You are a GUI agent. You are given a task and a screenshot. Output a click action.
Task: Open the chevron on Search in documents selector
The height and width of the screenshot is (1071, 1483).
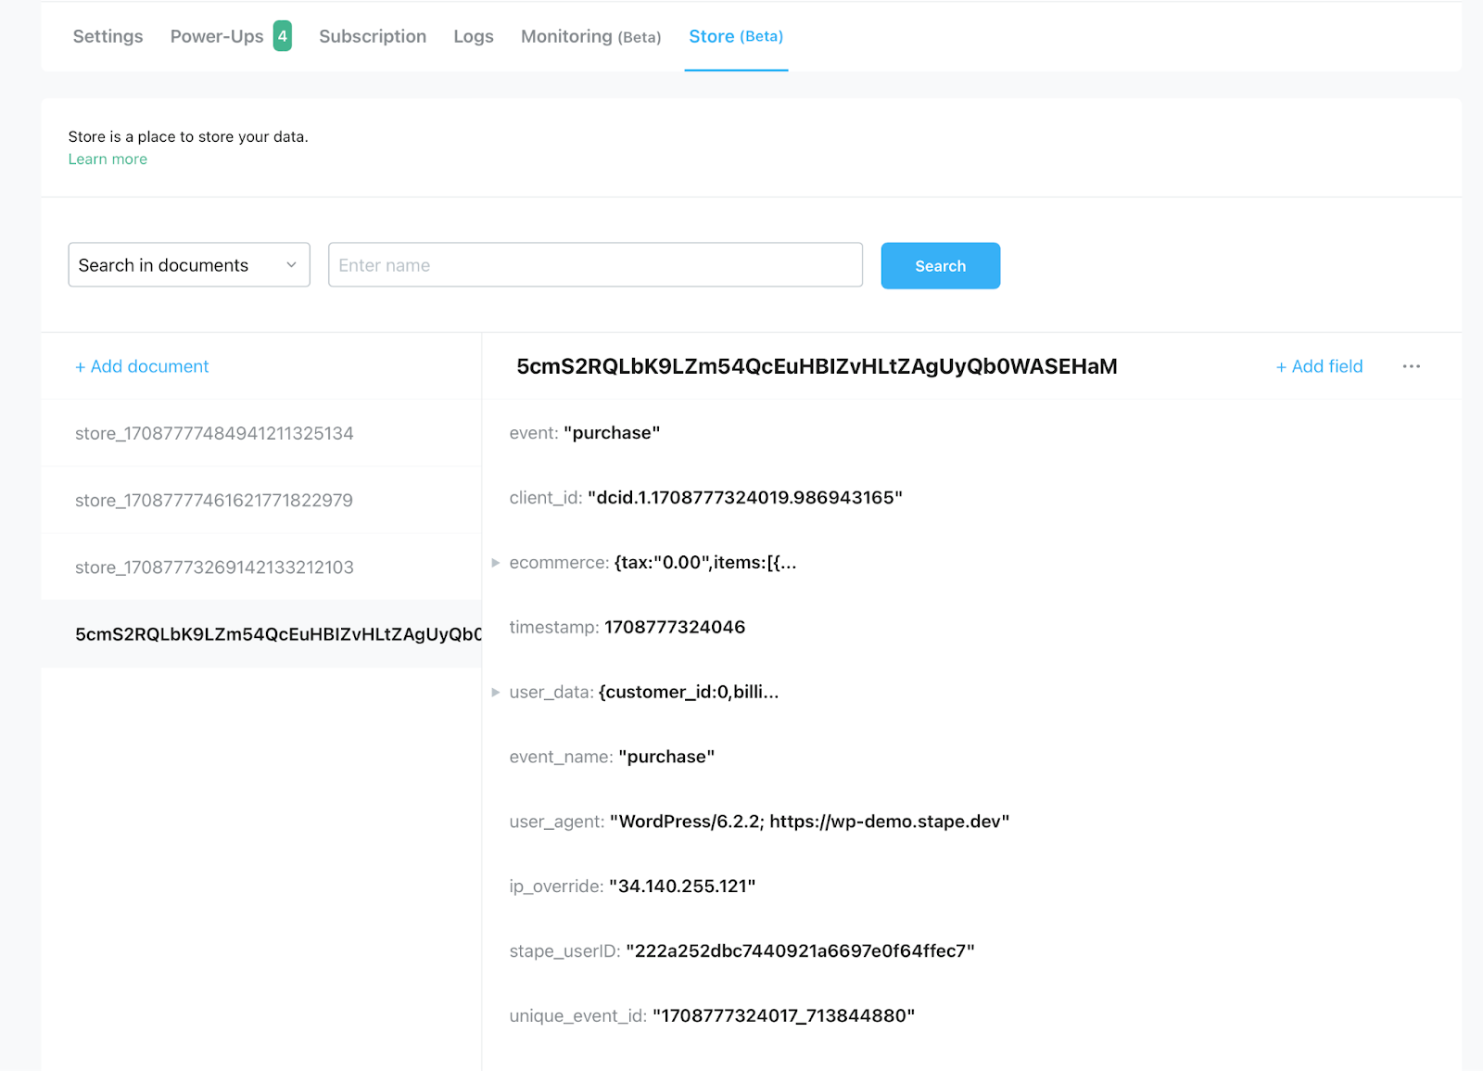290,264
